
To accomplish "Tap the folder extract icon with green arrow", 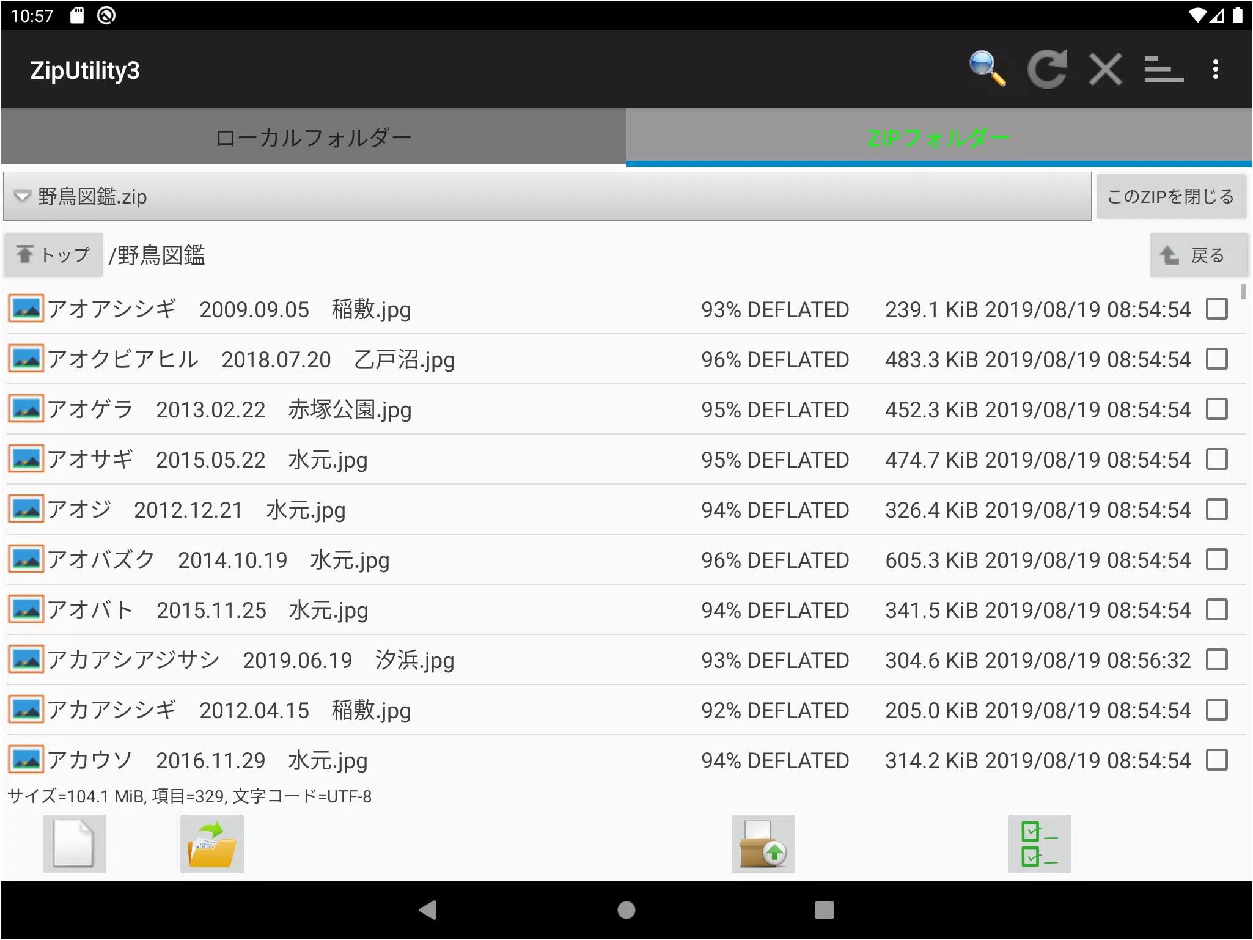I will [212, 844].
